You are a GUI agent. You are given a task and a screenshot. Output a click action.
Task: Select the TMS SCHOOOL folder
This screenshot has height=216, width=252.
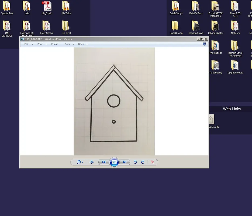tap(7, 29)
